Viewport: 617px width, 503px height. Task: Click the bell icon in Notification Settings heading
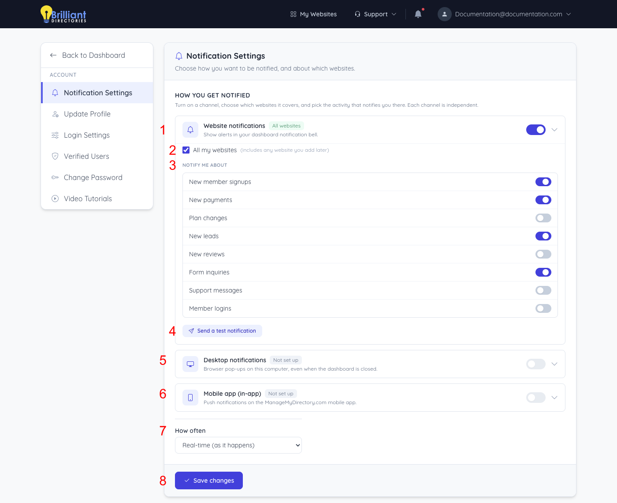[x=179, y=56]
